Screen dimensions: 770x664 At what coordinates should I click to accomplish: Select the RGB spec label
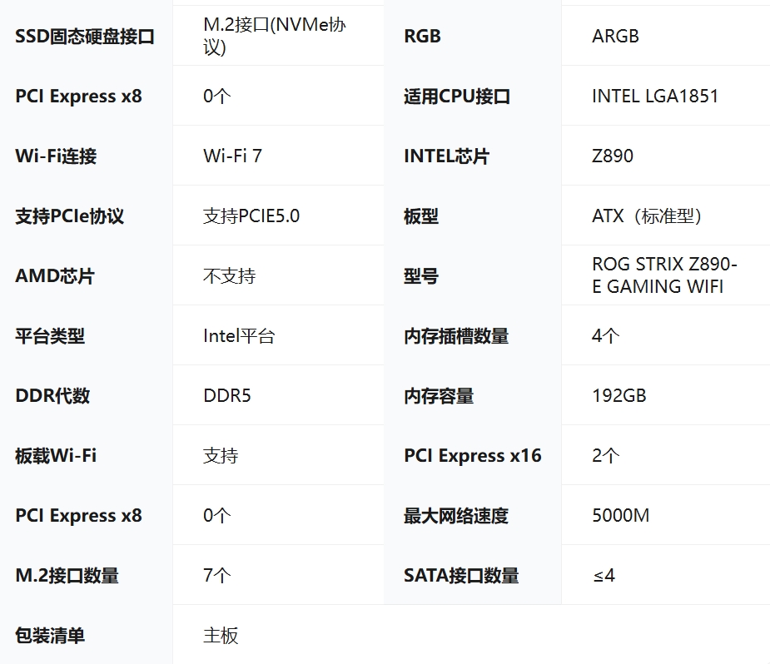click(422, 37)
